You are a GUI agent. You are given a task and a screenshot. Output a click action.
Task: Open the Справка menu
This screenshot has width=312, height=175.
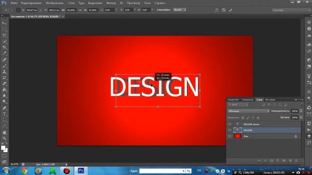160,3
